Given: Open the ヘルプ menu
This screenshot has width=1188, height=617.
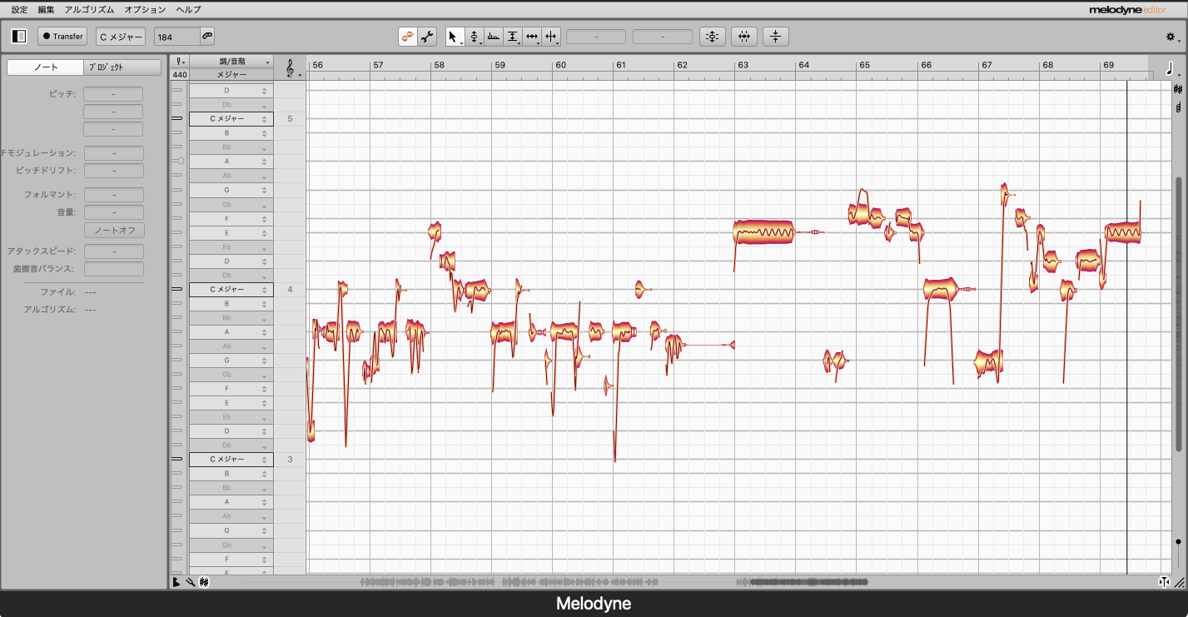Looking at the screenshot, I should coord(188,9).
